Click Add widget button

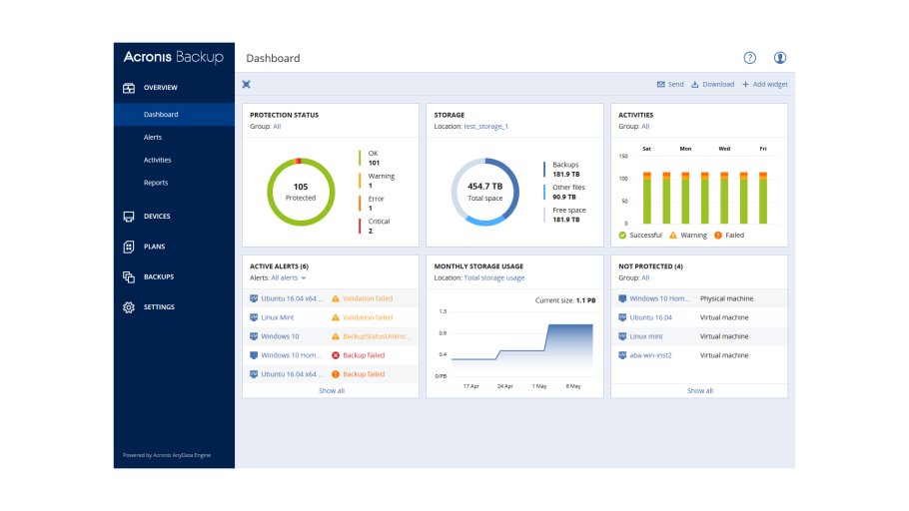point(764,85)
